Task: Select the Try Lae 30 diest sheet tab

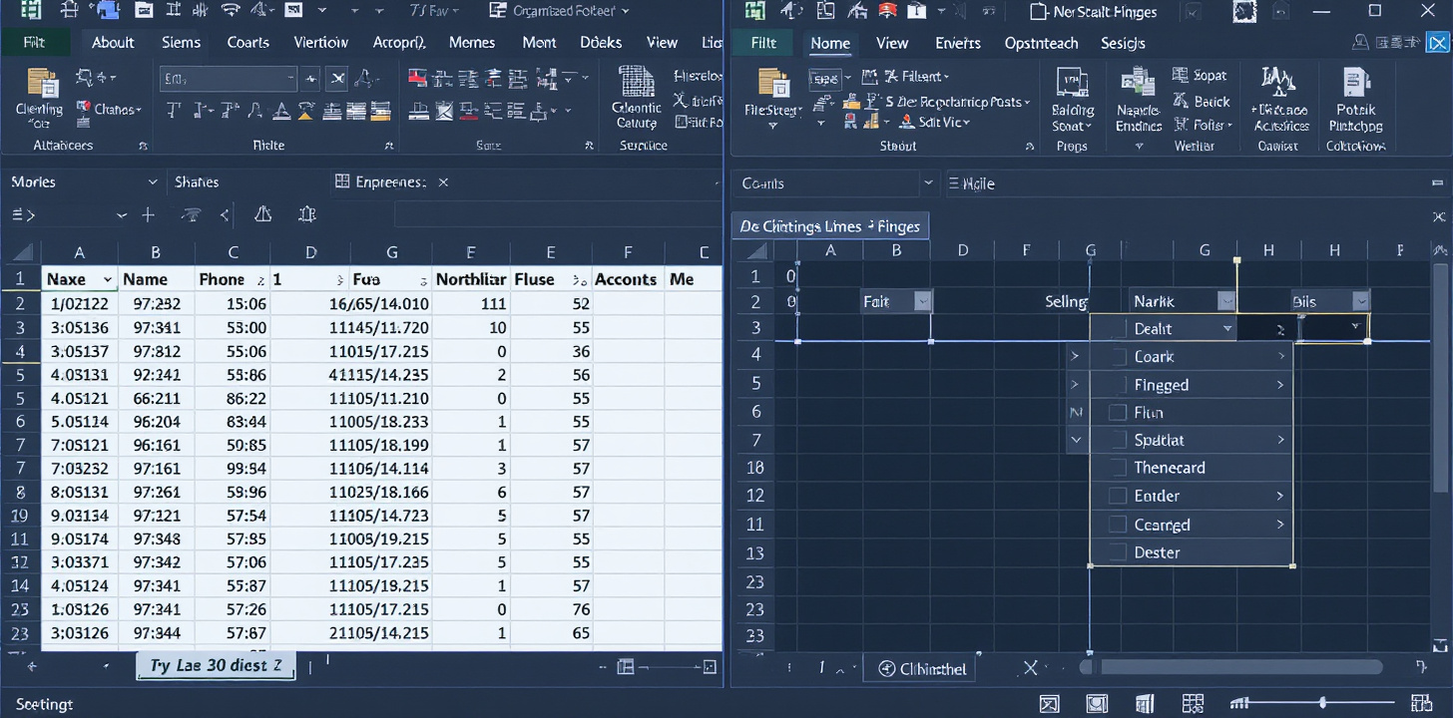Action: point(216,666)
